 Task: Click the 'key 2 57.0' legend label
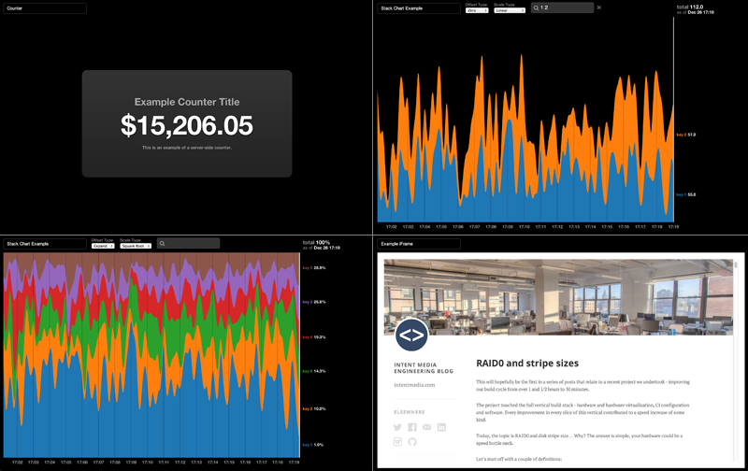click(x=686, y=135)
